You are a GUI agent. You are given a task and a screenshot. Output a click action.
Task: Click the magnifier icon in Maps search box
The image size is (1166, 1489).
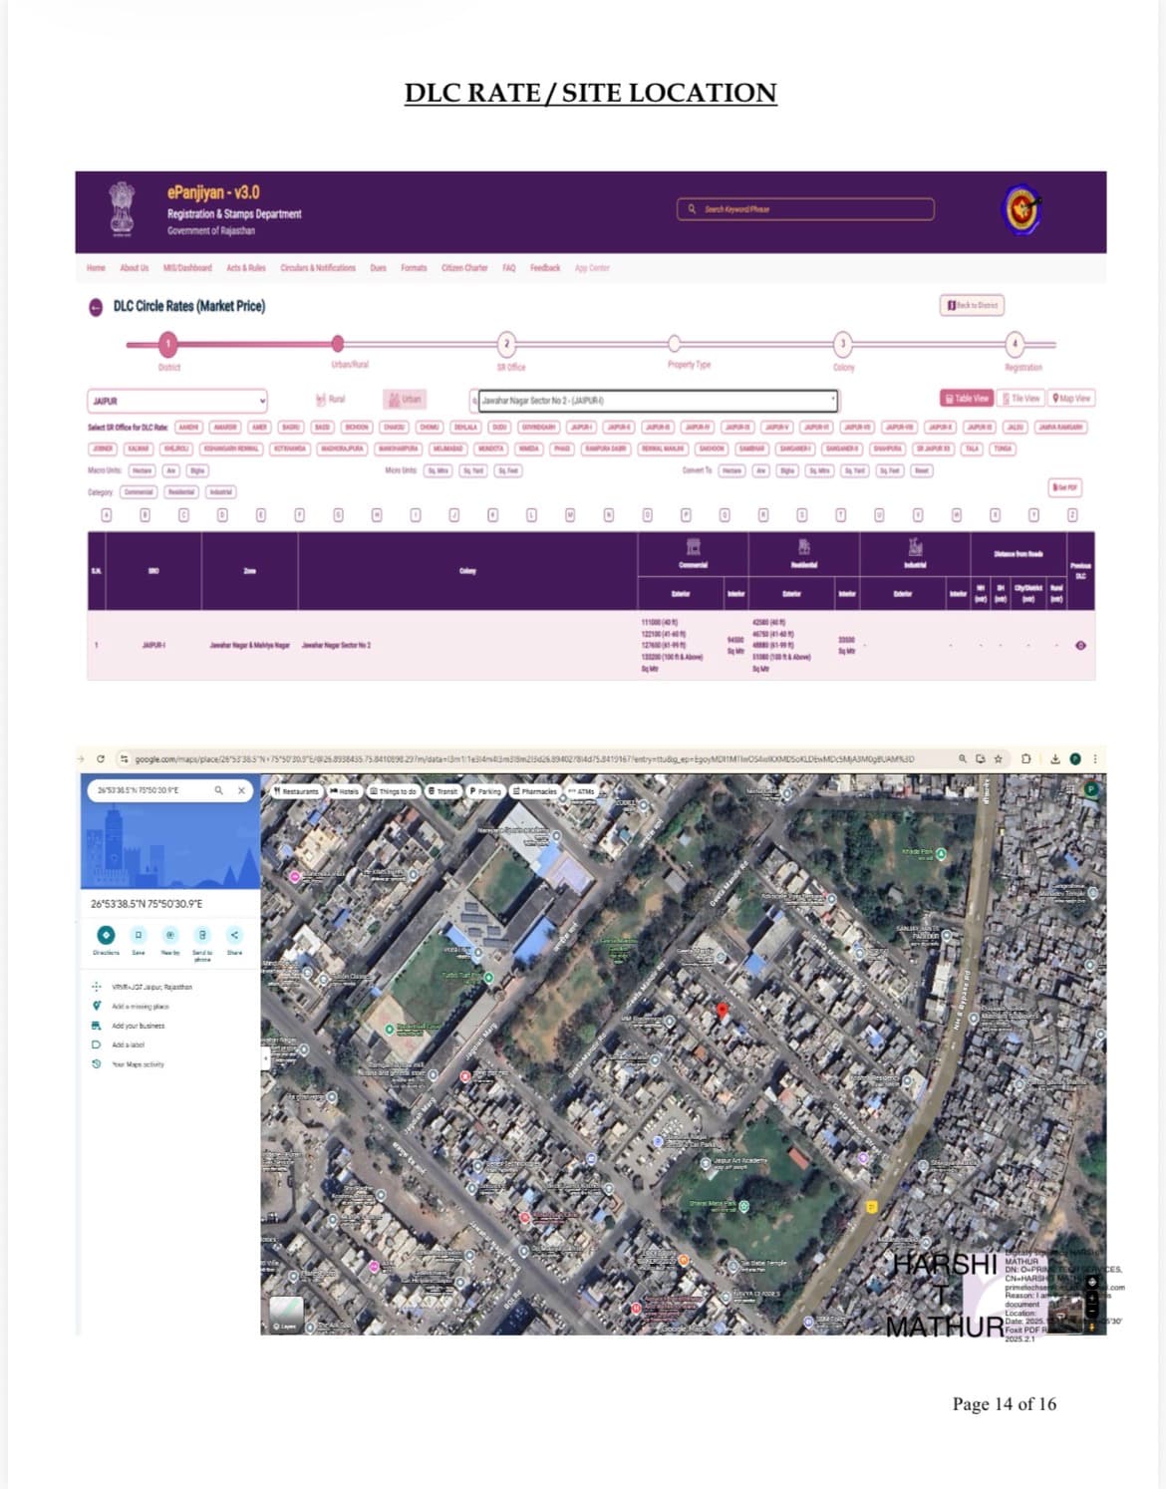pyautogui.click(x=219, y=790)
